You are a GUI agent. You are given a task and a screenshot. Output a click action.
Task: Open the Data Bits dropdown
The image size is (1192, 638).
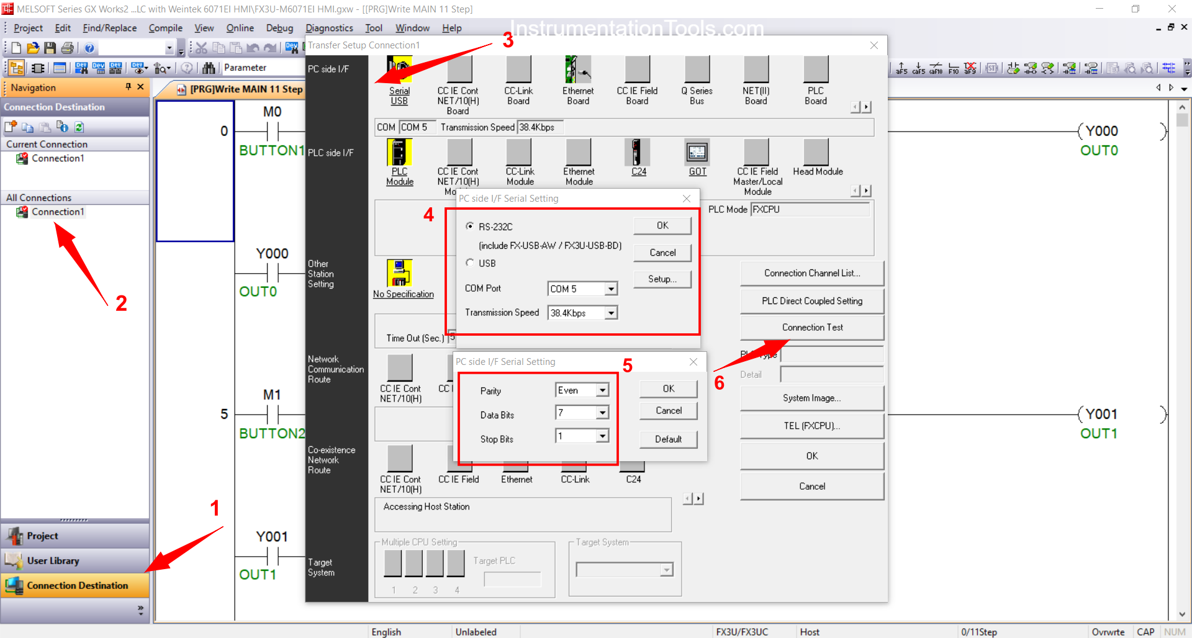(x=602, y=413)
